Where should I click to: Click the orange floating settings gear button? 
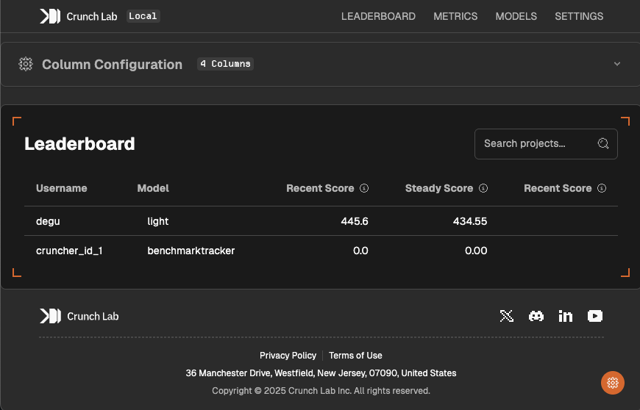point(612,383)
